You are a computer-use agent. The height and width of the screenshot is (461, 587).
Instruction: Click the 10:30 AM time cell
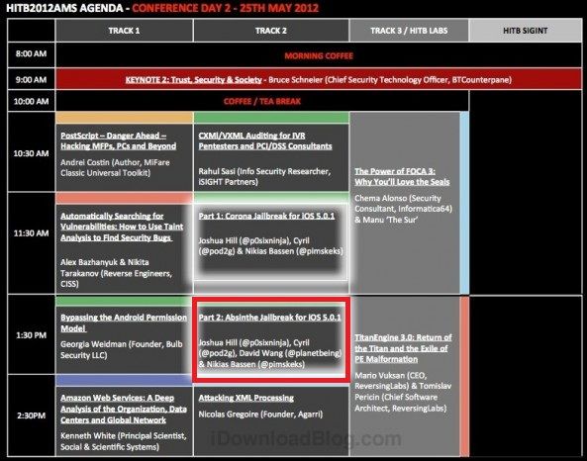[31, 153]
